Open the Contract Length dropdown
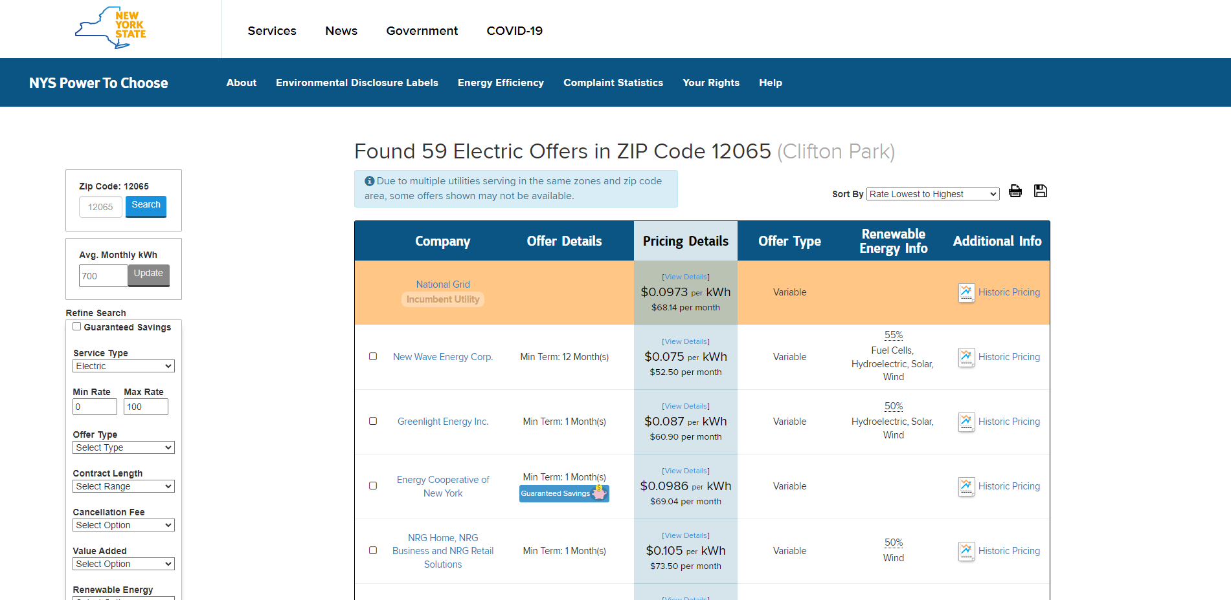Viewport: 1231px width, 600px height. point(124,486)
